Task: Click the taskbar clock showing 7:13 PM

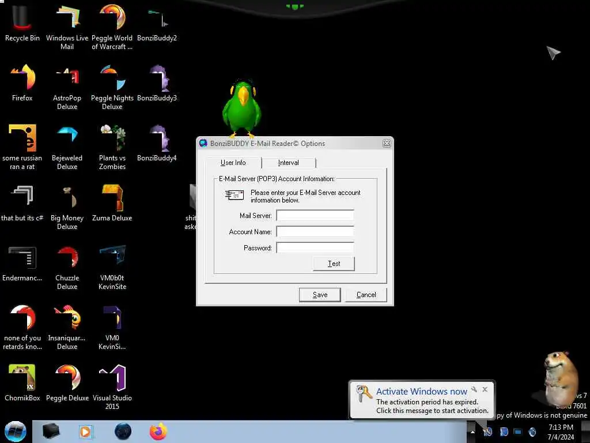Action: tap(561, 432)
